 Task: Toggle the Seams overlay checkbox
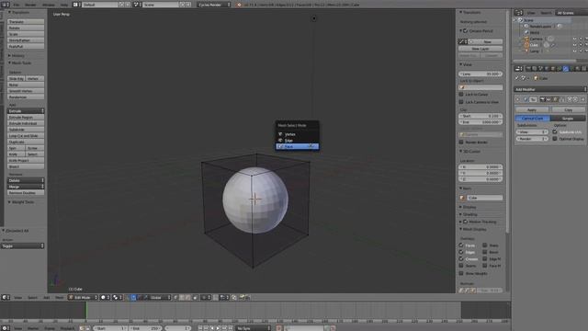(461, 266)
